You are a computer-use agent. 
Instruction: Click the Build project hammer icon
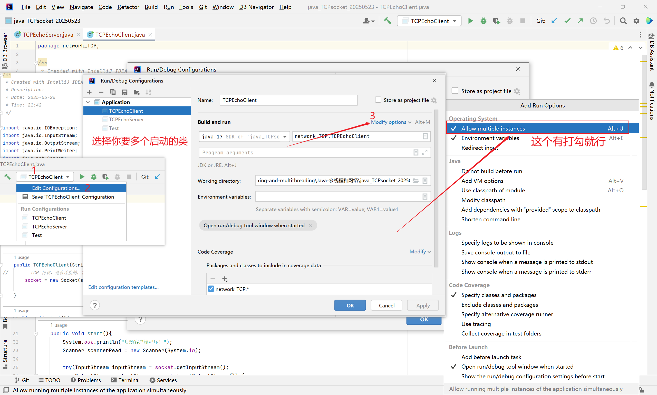point(388,21)
